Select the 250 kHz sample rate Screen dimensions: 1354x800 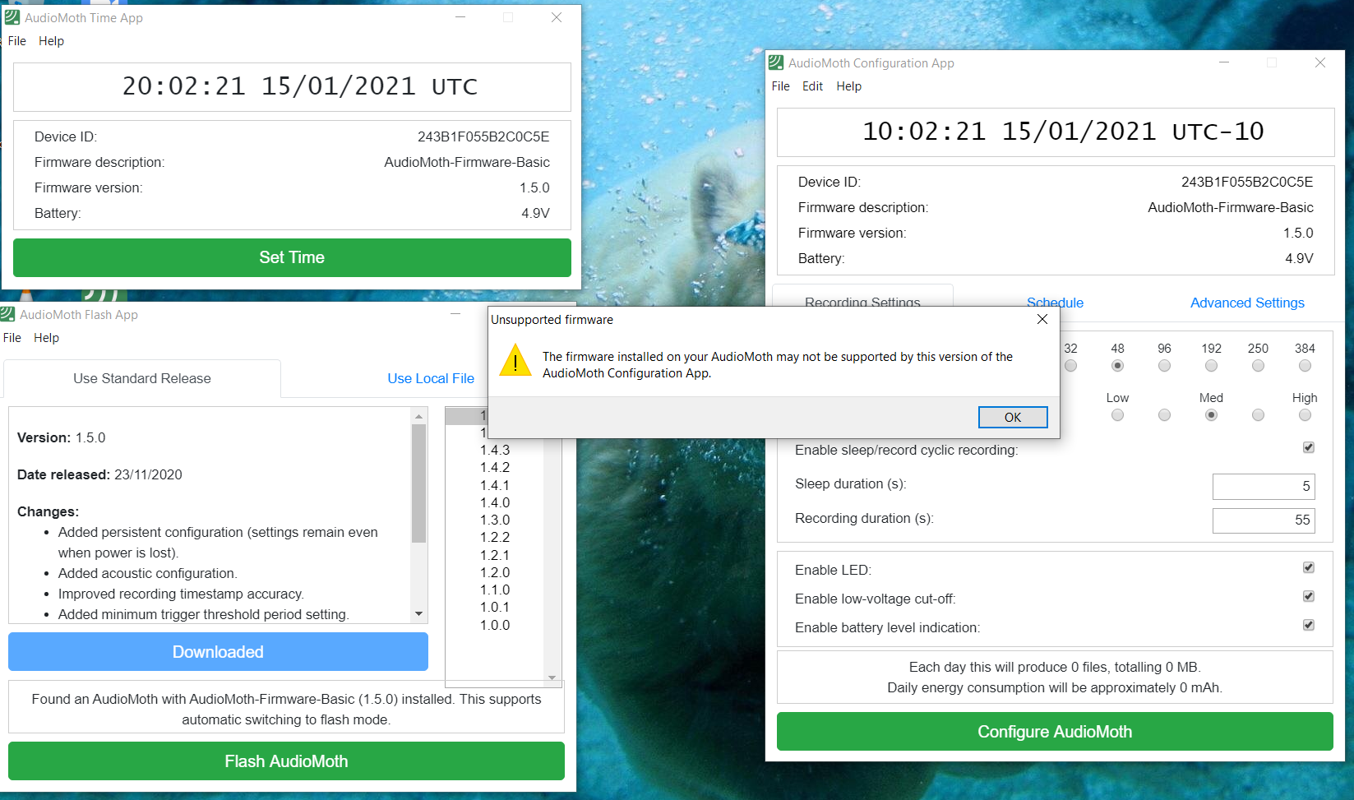pyautogui.click(x=1258, y=366)
